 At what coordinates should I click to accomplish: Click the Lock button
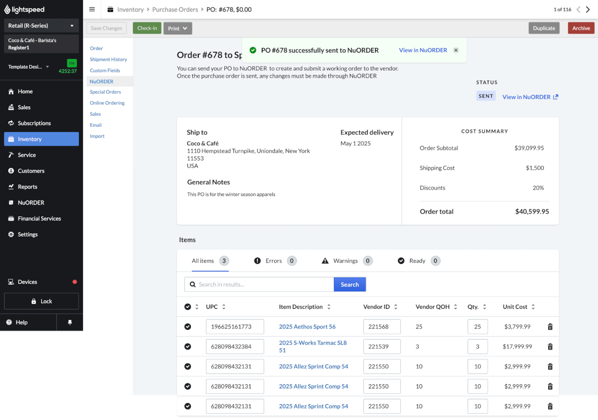pyautogui.click(x=41, y=301)
